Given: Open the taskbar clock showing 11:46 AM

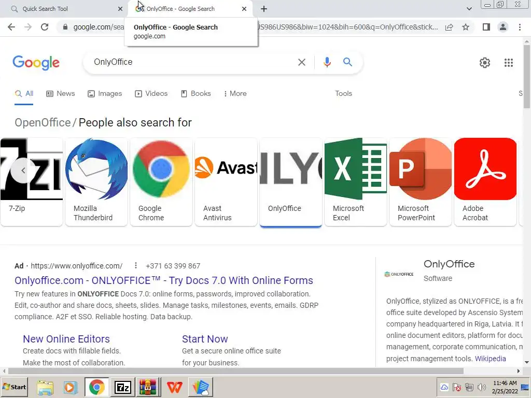Looking at the screenshot, I should pos(505,387).
